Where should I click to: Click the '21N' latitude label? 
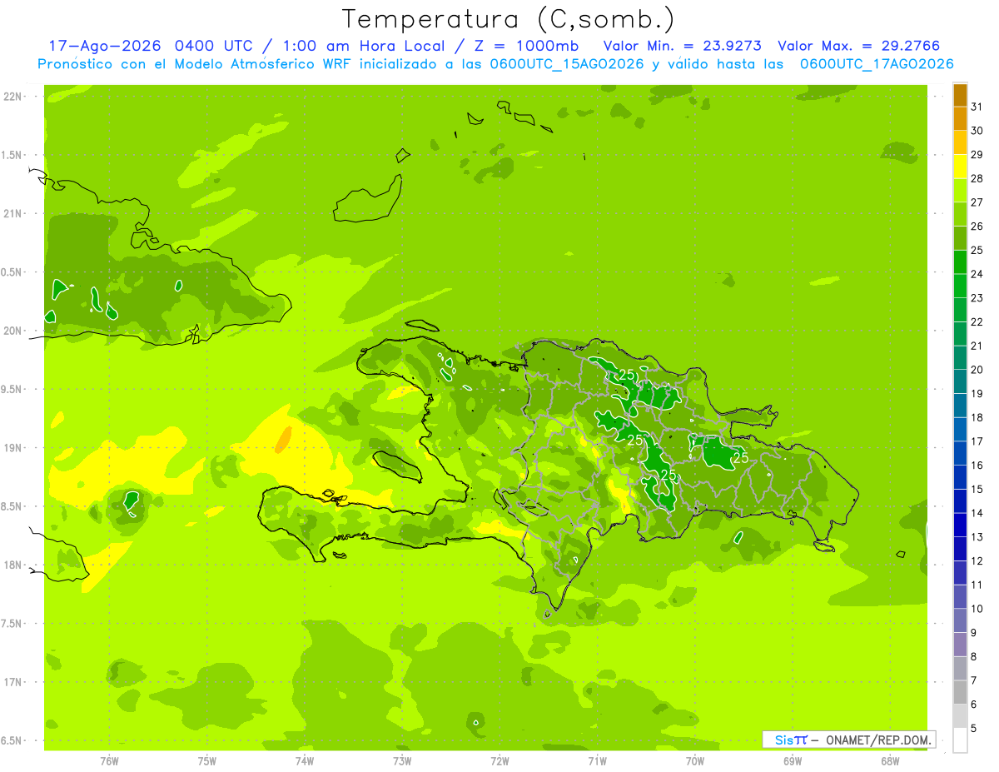tap(12, 214)
